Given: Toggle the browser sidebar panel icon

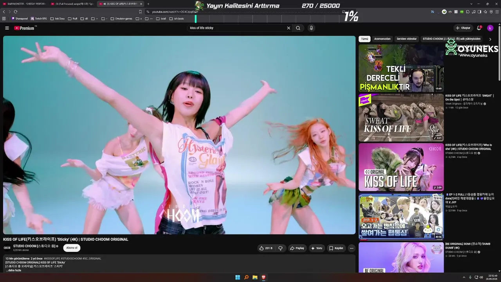Looking at the screenshot, I should click(479, 12).
